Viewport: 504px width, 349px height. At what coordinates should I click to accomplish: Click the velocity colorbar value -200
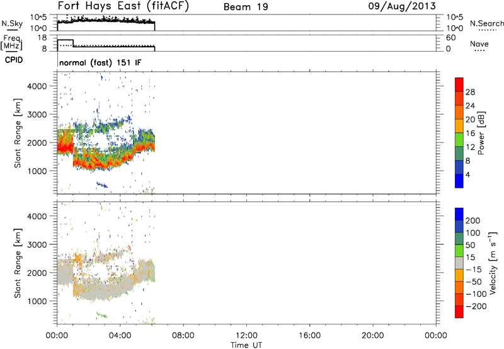coord(476,306)
